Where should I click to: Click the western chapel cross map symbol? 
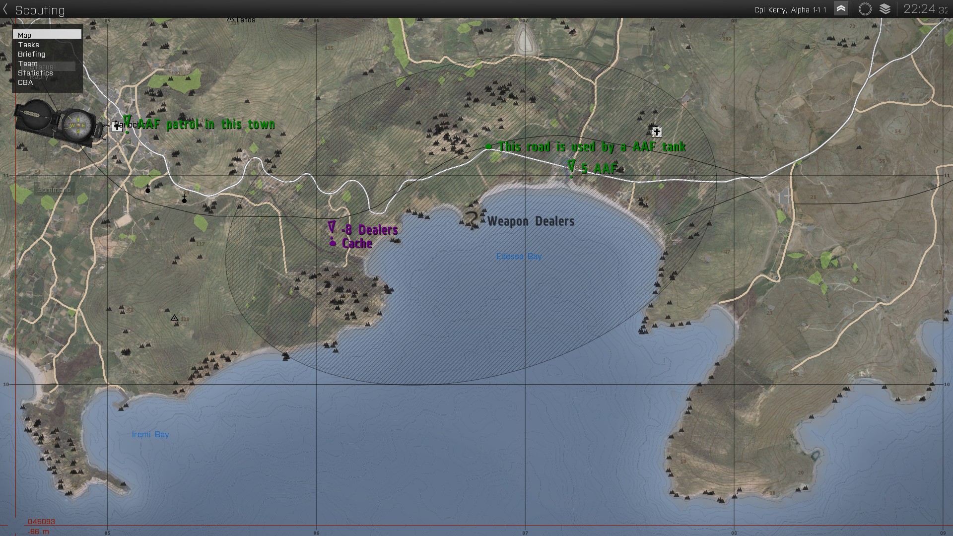(x=148, y=189)
